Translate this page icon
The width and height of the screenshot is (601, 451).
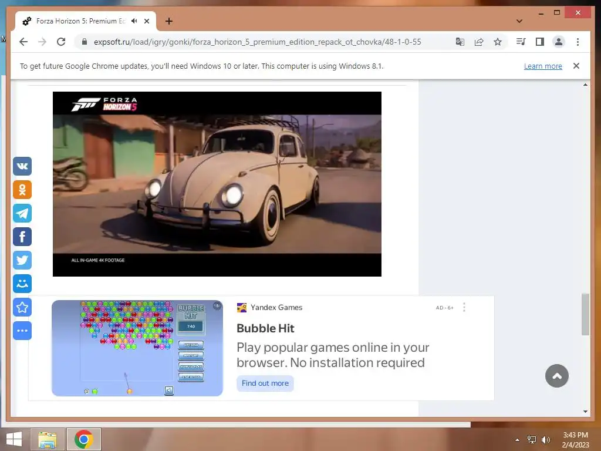[x=460, y=42]
